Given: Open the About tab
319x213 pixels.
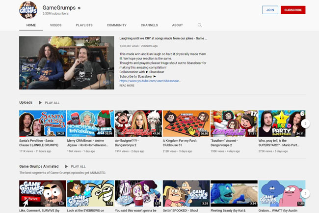Looking at the screenshot, I should click(x=177, y=25).
